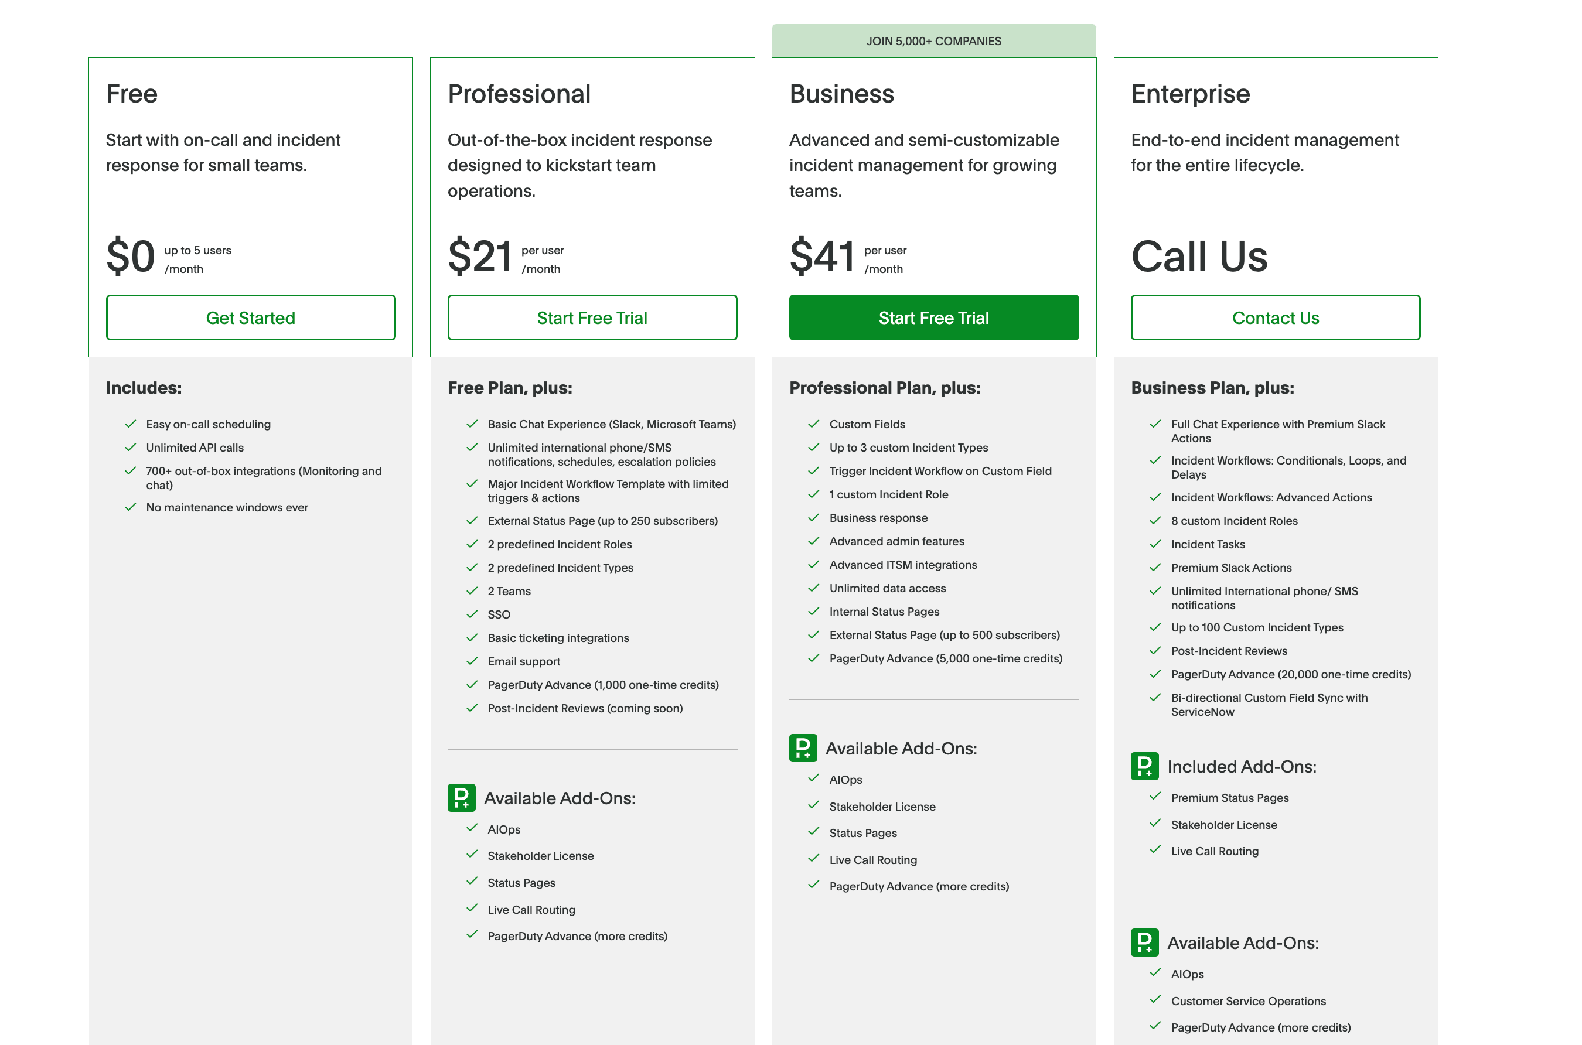Start a free trial of the Business plan
1582x1045 pixels.
(x=933, y=318)
